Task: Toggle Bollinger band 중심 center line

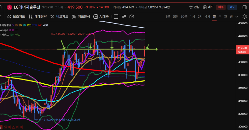Action: [x=12, y=35]
